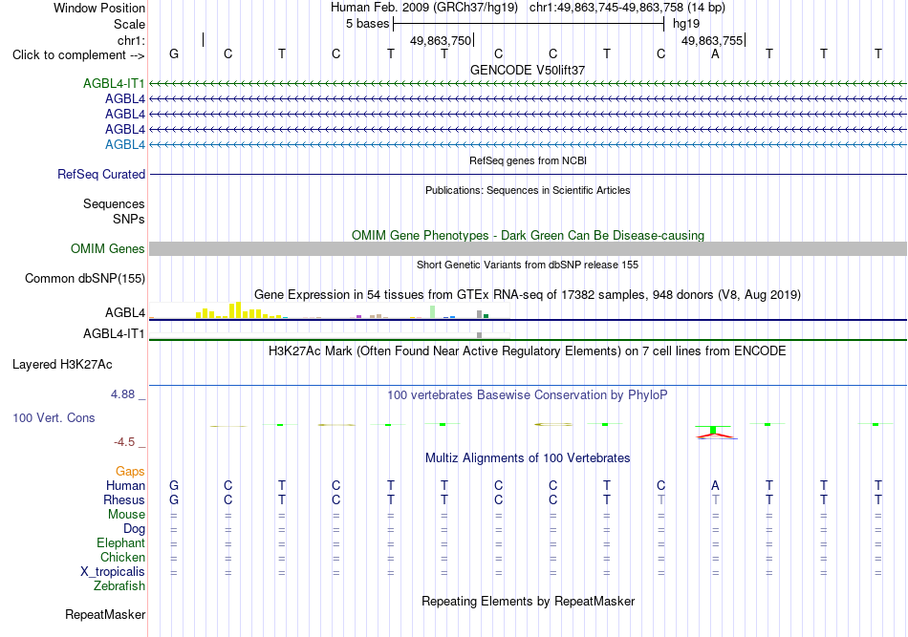Open the OMIM Gene Phenotypes track title
908x637 pixels.
coord(528,236)
